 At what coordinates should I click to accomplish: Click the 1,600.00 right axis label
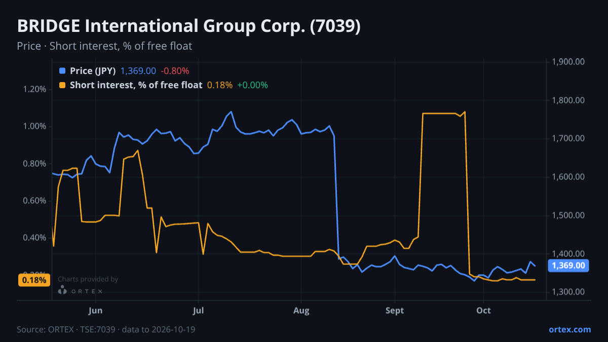568,177
